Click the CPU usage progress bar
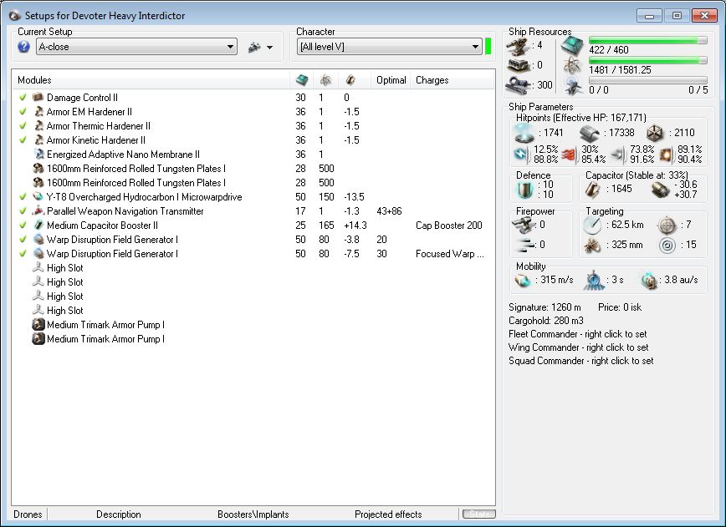The width and height of the screenshot is (726, 527). (x=647, y=40)
